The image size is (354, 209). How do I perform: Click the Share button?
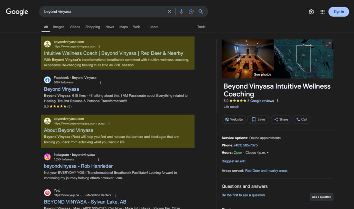tap(281, 119)
